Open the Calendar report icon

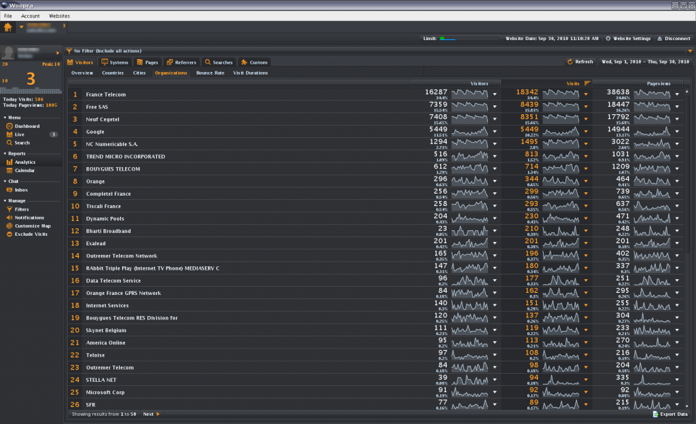(x=10, y=171)
